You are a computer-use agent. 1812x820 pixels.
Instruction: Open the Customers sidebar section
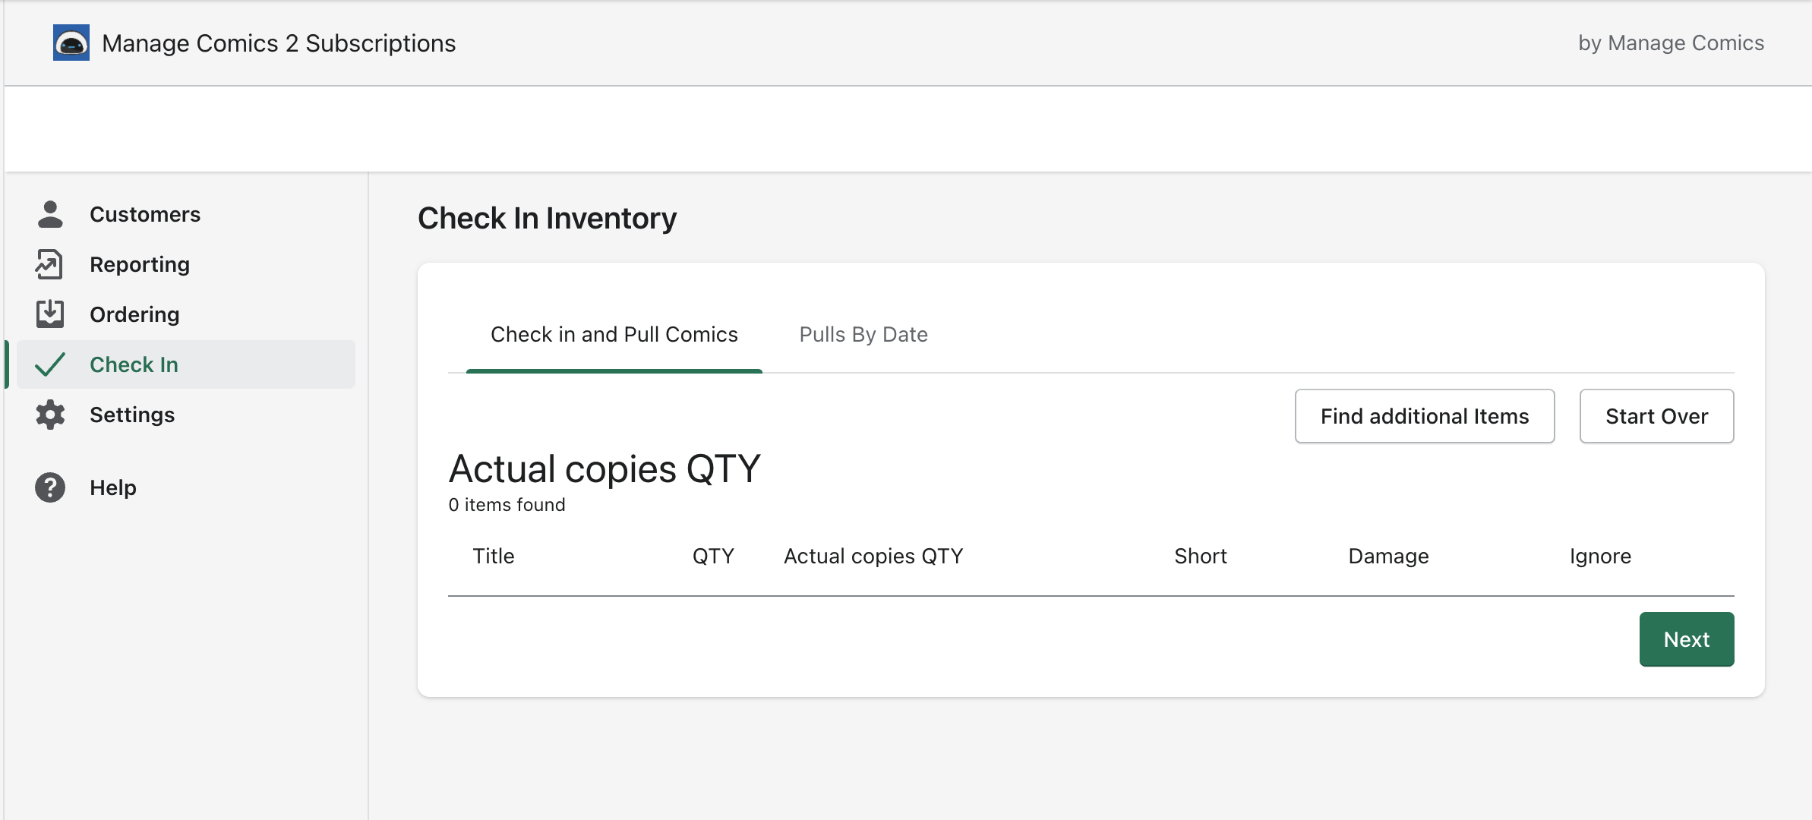(x=145, y=214)
